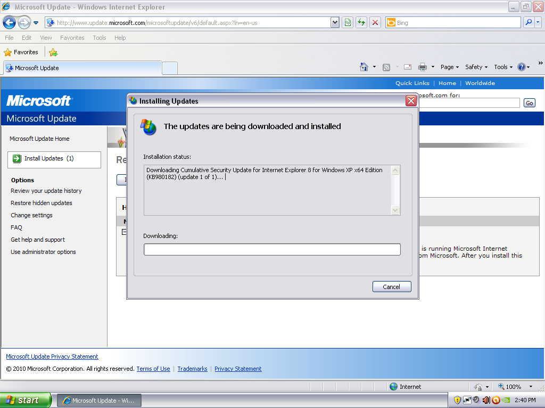The width and height of the screenshot is (545, 408).
Task: Click the red Stop loading icon
Action: pos(375,23)
